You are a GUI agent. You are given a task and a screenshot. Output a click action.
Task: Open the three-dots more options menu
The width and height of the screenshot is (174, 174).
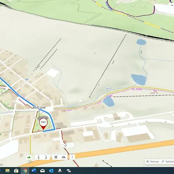pos(72,157)
